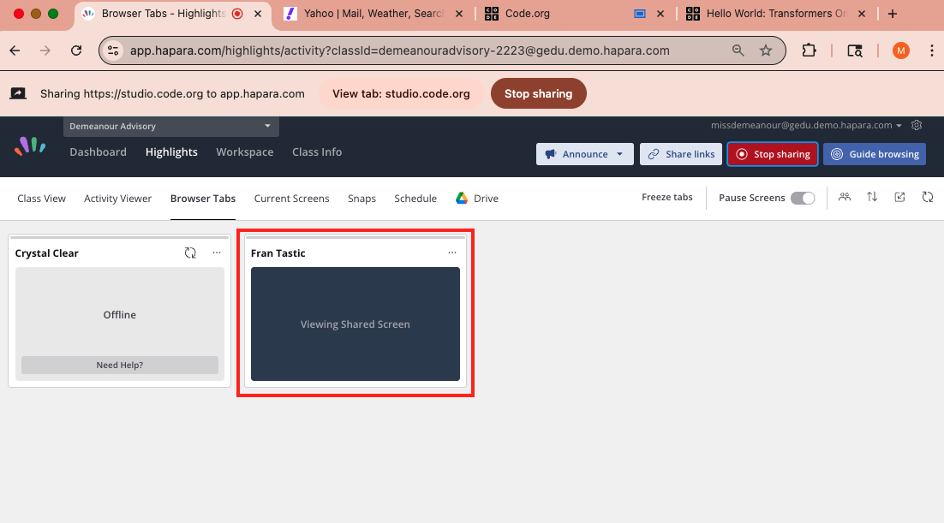Click the browser address bar URL

pyautogui.click(x=400, y=51)
